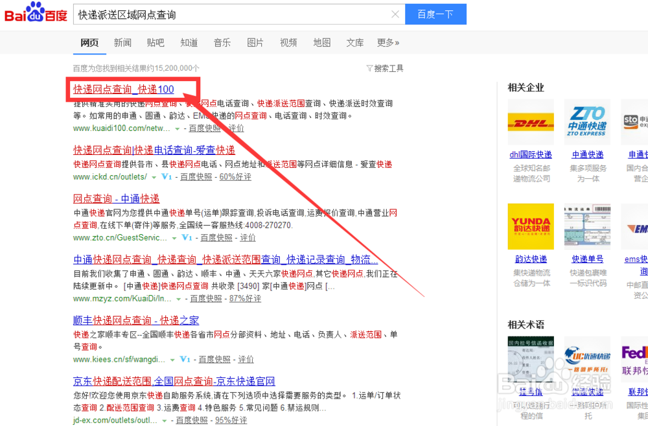Click the 快递单号 waybill thumbnail
This screenshot has height=426, width=648.
[x=587, y=226]
